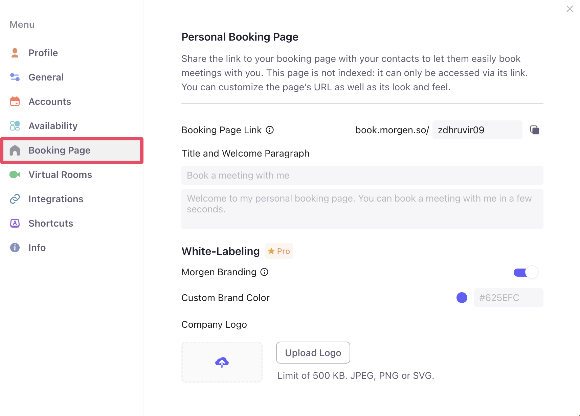Open the Info section
Screen dimensions: 580x416
point(72,248)
